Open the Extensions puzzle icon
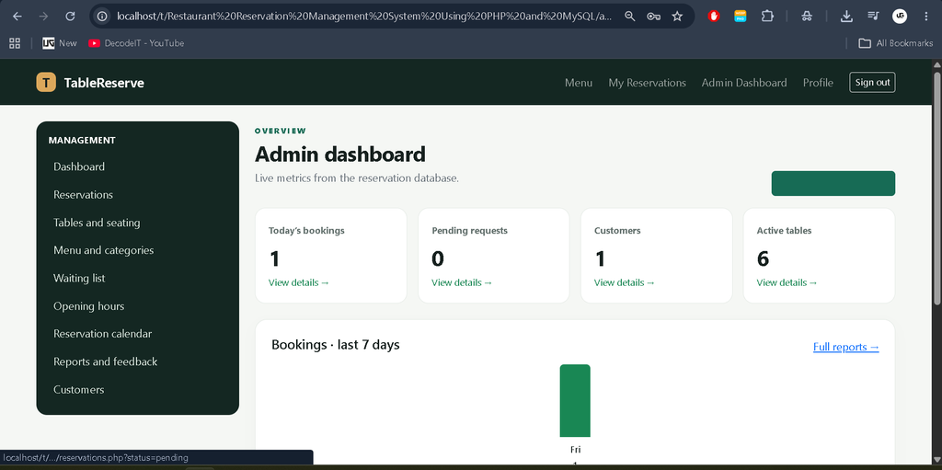Screen dimensions: 942x470 (x=767, y=17)
